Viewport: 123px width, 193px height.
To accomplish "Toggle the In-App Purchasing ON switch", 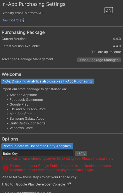I will click(108, 10).
